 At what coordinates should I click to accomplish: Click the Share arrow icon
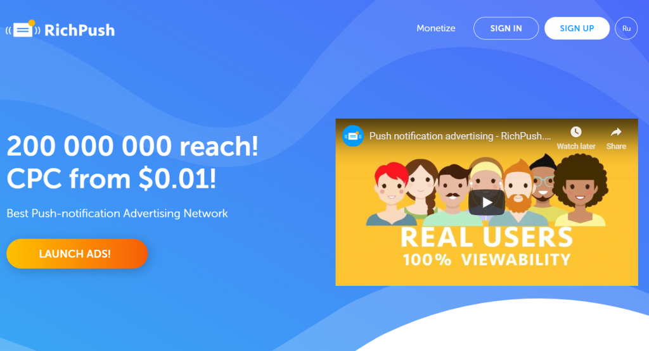pos(616,132)
